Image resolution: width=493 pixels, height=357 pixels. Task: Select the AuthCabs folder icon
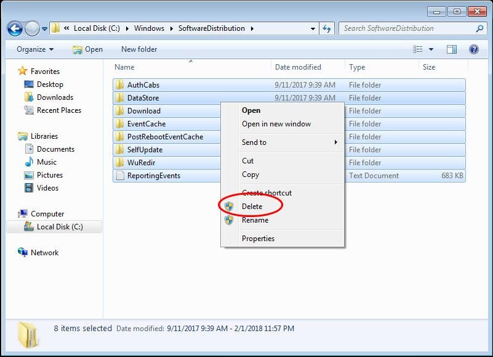(119, 84)
